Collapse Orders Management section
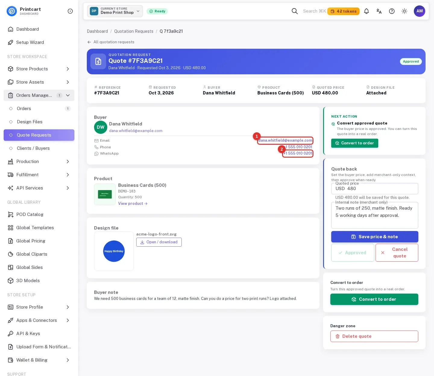This screenshot has height=376, width=434. click(x=39, y=95)
